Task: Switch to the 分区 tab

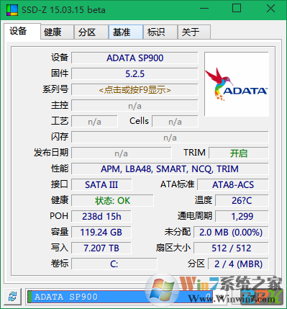Action: [x=91, y=32]
